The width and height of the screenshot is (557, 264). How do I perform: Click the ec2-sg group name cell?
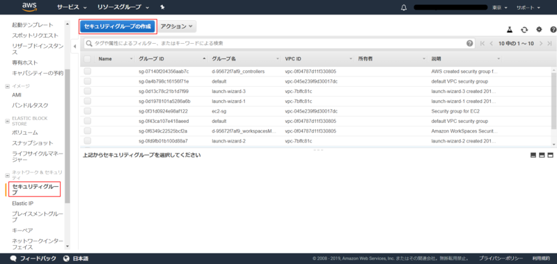[219, 111]
